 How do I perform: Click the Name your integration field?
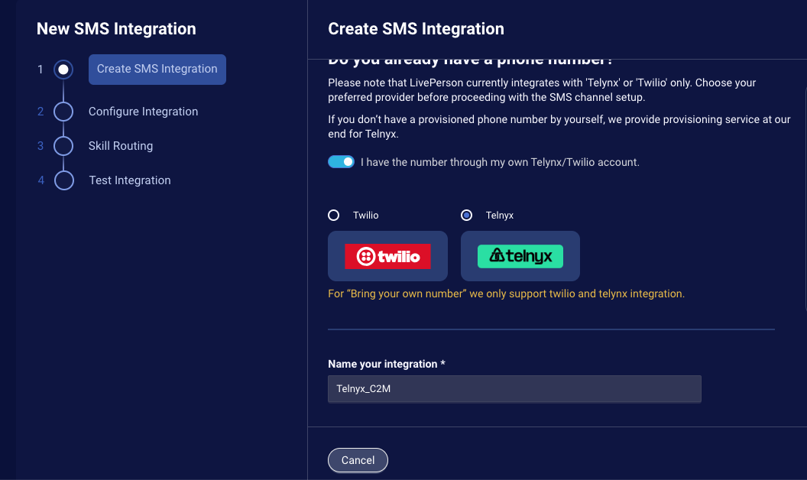(x=514, y=389)
